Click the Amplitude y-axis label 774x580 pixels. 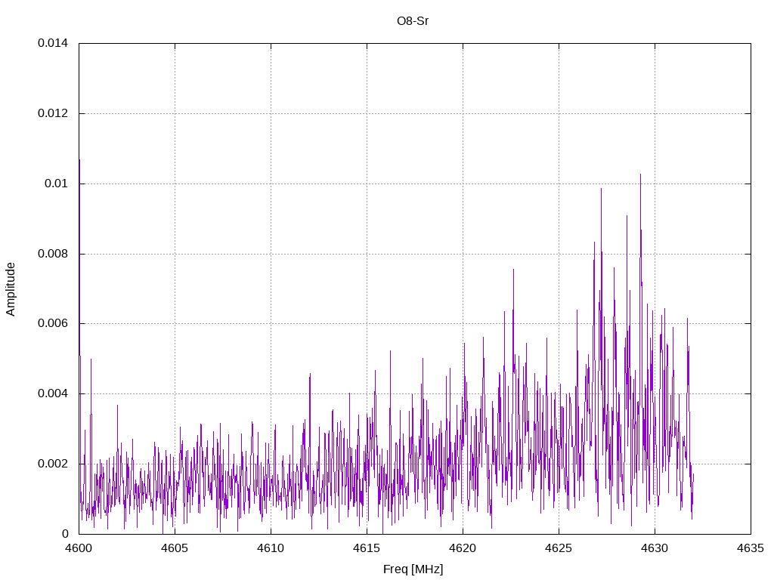(x=11, y=289)
